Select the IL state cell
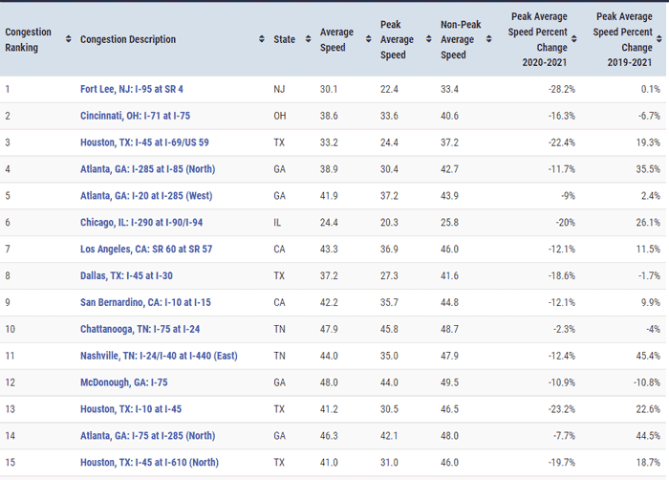 [x=277, y=223]
